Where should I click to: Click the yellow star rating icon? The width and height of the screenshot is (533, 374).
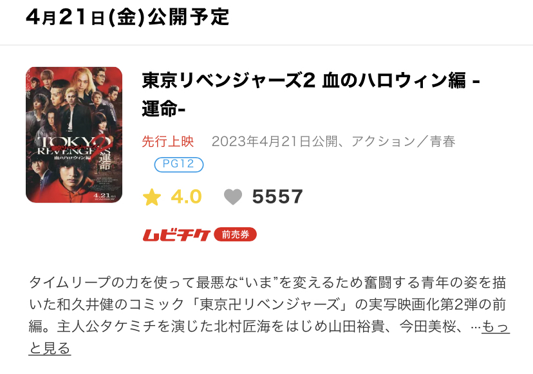tap(152, 197)
